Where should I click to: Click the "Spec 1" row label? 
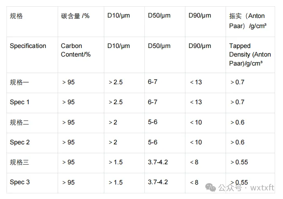click(x=20, y=102)
